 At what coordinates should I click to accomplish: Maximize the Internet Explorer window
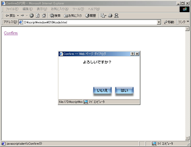182,3
